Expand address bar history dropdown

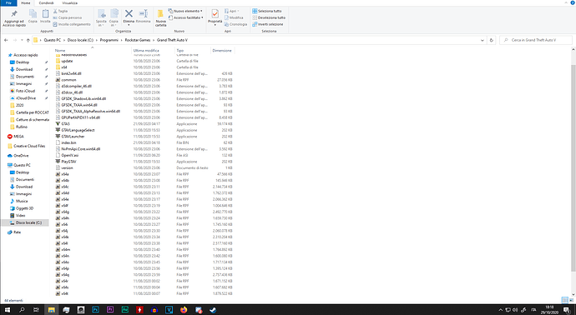click(483, 40)
